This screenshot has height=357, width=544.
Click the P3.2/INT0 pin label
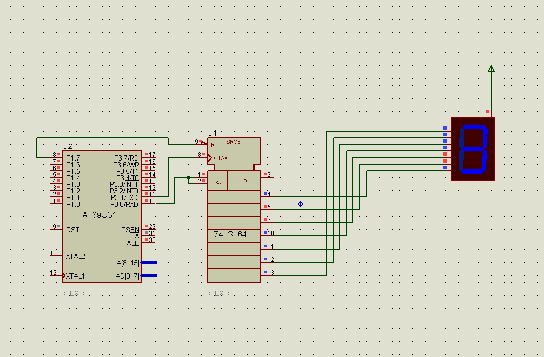point(124,191)
